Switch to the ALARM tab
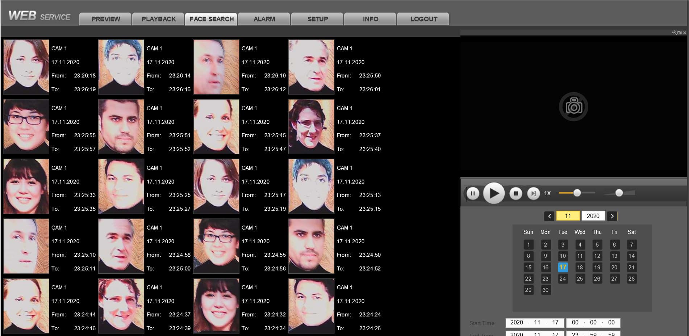 (264, 19)
